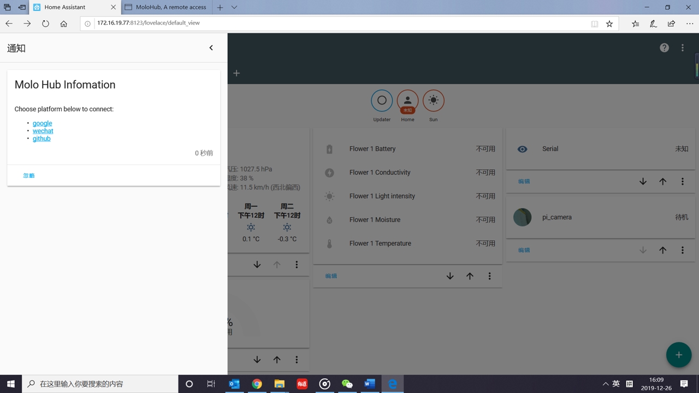699x393 pixels.
Task: Collapse the notification drawer with the chevron
Action: pos(211,47)
